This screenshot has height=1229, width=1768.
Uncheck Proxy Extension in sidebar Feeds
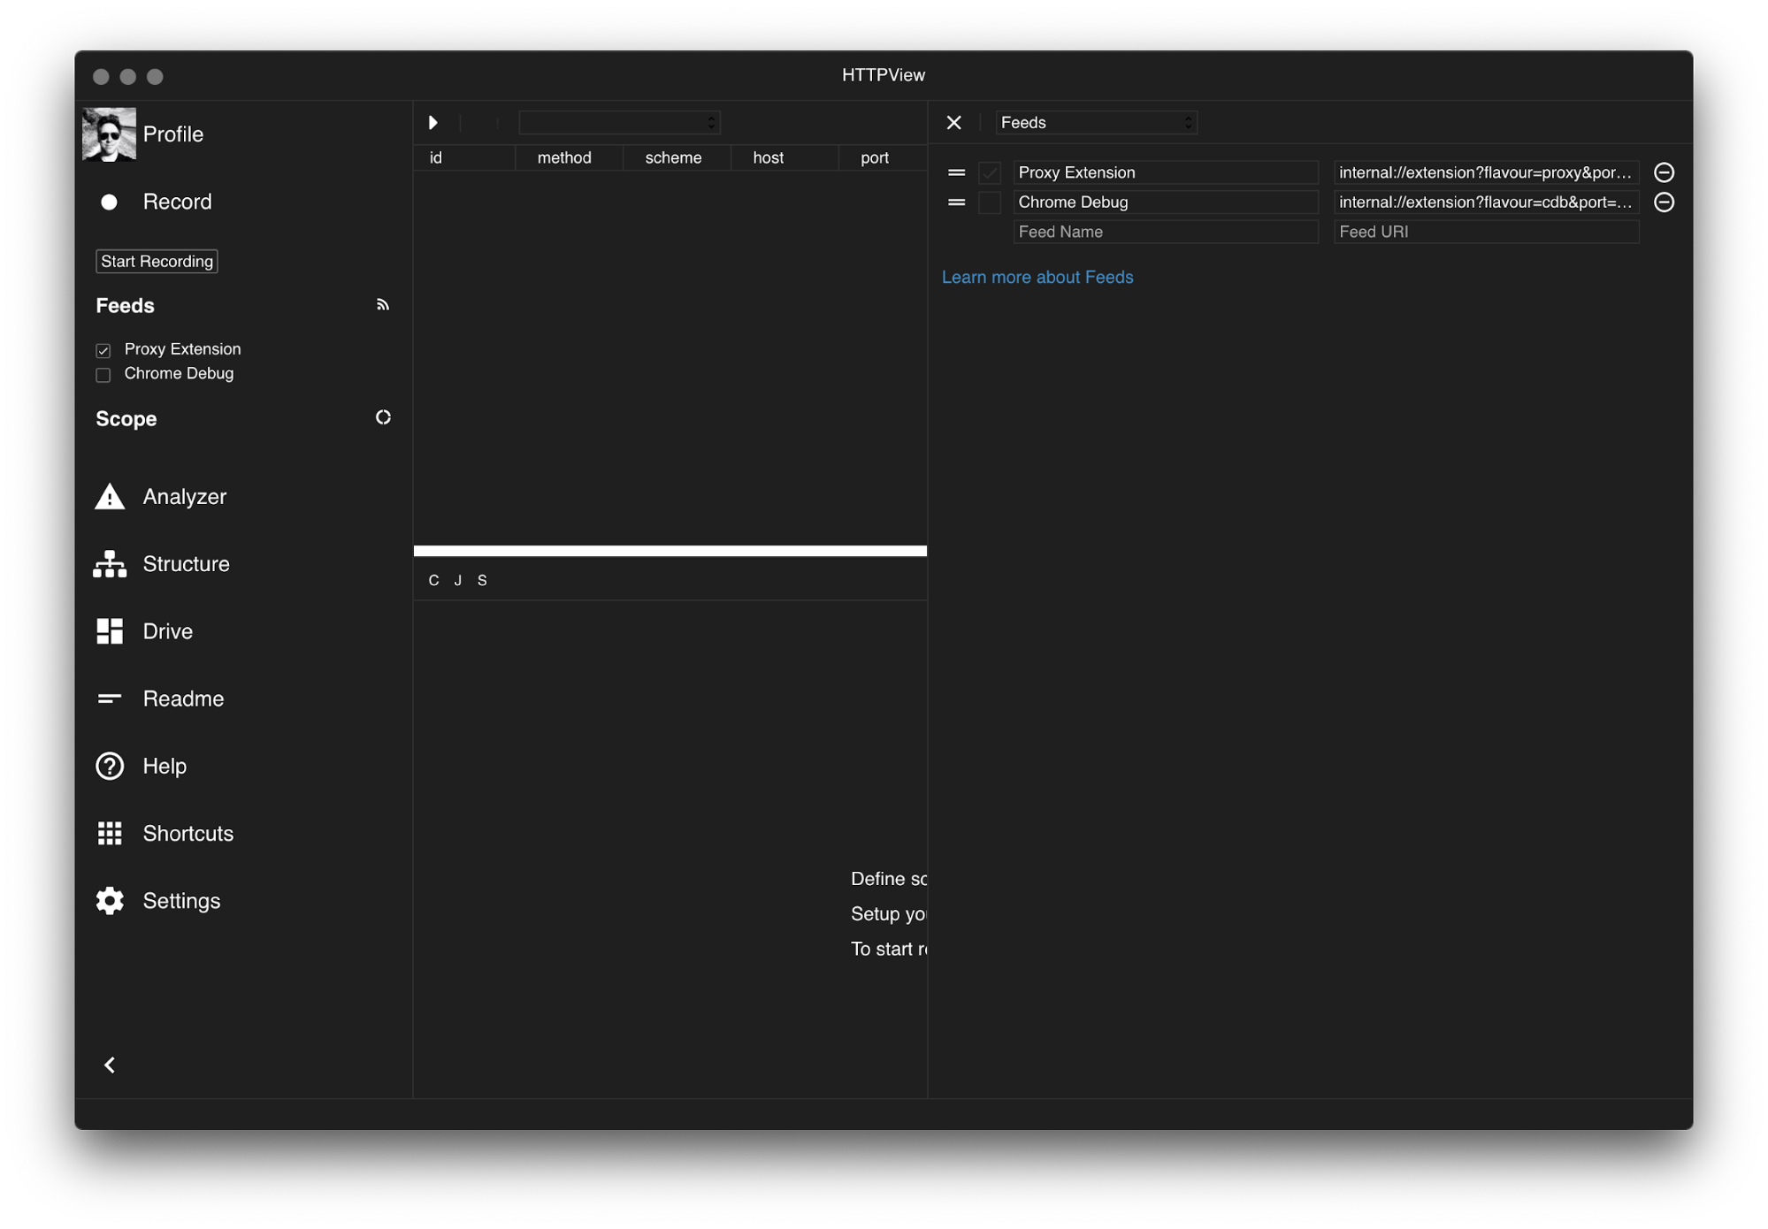click(103, 350)
